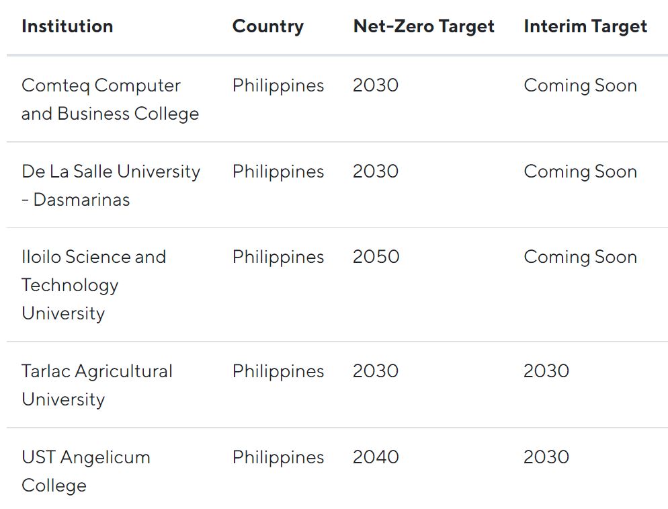Click Philippines in the Comteq row
Screen dimensions: 668x509
[278, 86]
